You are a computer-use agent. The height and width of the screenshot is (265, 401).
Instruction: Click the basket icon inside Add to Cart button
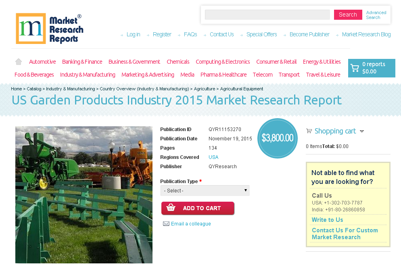coord(171,208)
